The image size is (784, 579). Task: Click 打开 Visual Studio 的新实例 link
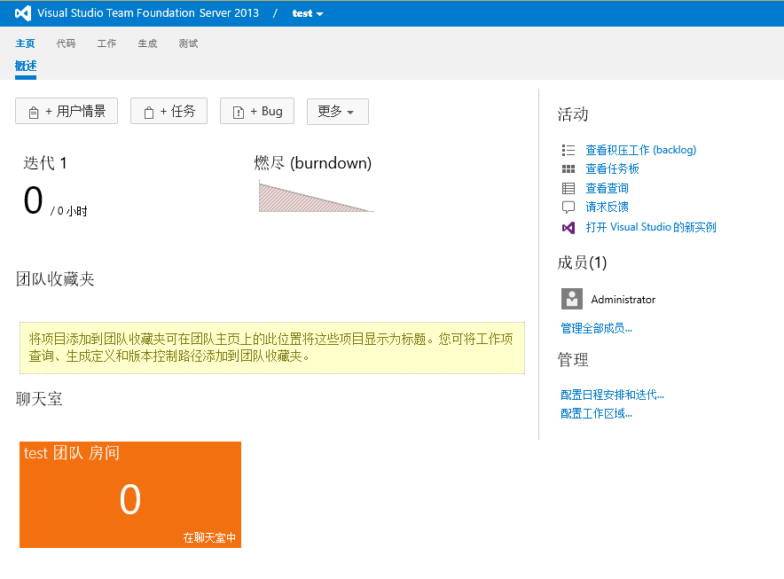tap(651, 228)
